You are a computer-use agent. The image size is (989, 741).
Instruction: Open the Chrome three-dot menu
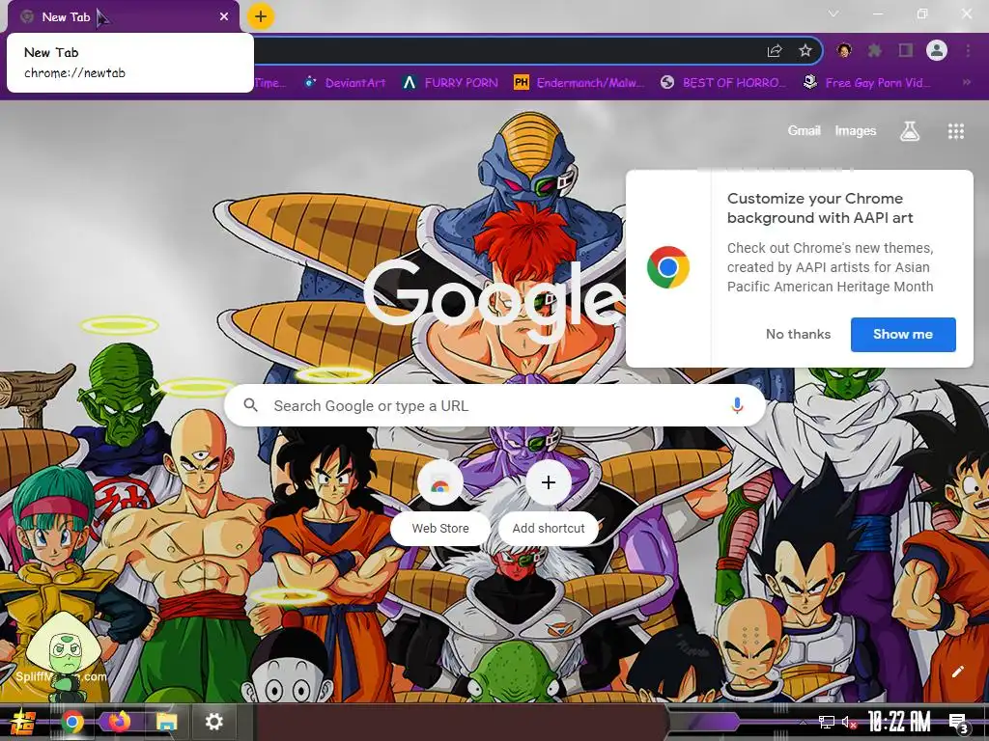coord(968,50)
